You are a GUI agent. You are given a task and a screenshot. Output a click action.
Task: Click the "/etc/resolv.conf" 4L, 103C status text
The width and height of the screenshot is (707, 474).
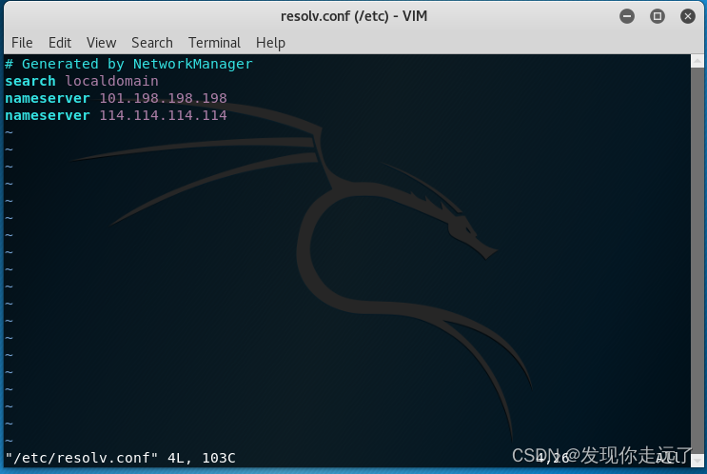tap(121, 458)
